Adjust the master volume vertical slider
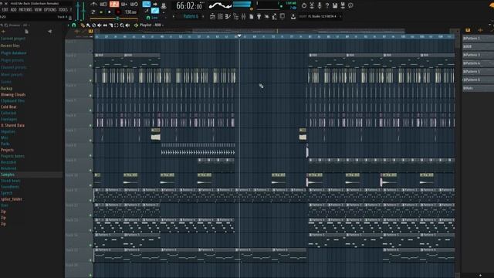The image size is (494, 278). point(78,11)
